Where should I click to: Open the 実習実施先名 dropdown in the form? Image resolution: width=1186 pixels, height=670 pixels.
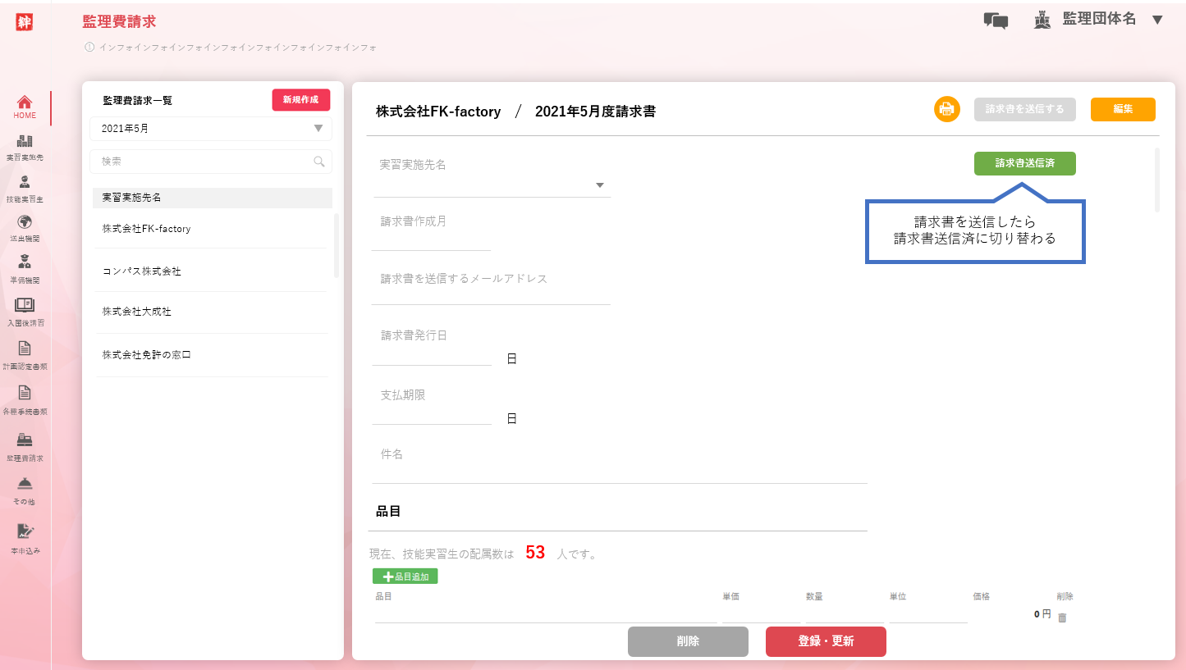[599, 185]
